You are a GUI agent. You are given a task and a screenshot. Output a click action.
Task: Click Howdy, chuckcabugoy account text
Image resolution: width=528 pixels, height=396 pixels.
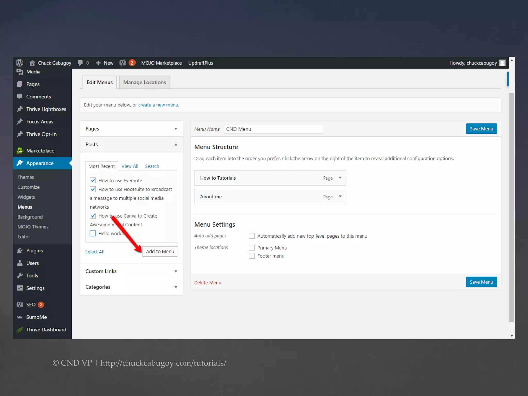[473, 63]
